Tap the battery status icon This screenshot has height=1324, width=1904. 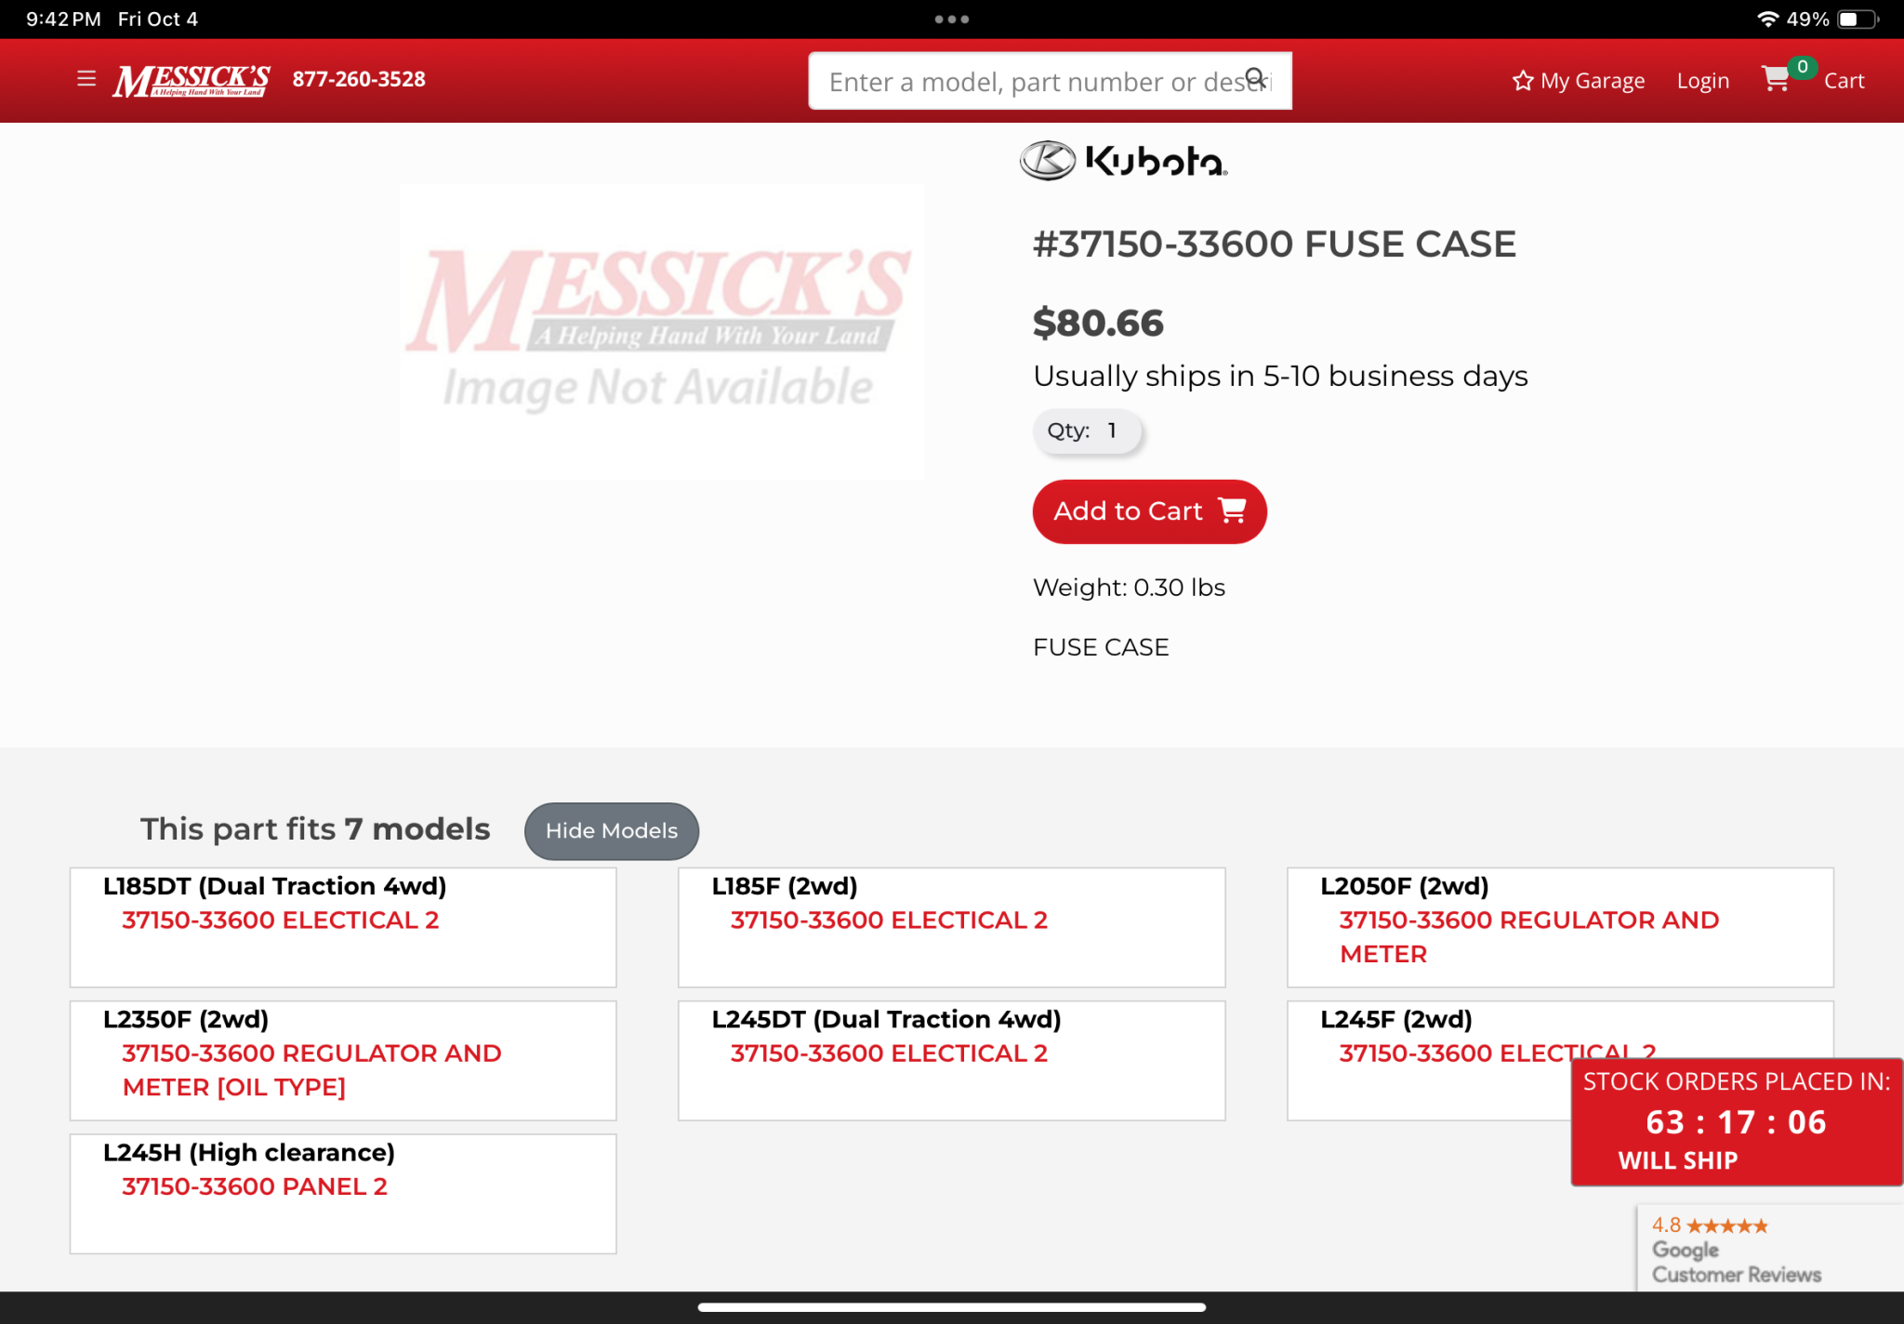pyautogui.click(x=1858, y=19)
